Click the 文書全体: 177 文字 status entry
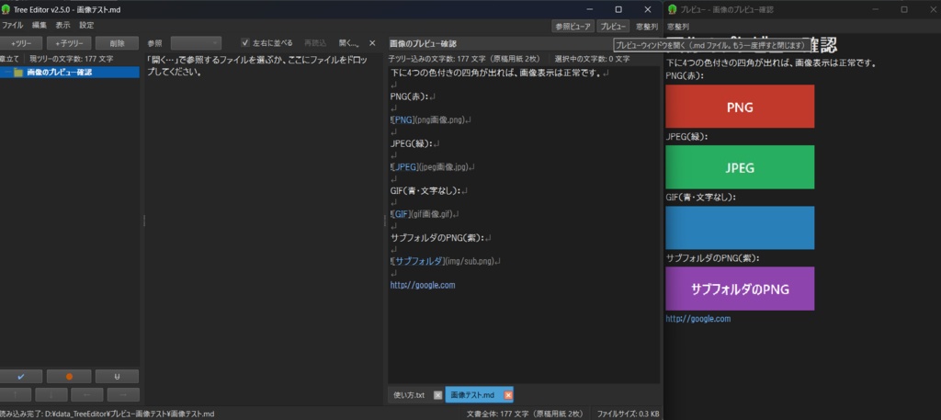The height and width of the screenshot is (420, 941). (x=525, y=414)
